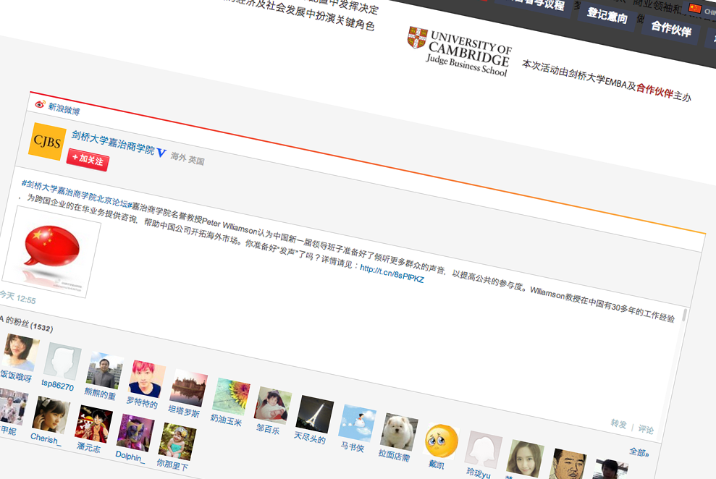Image resolution: width=716 pixels, height=479 pixels.
Task: Click the 今天 12:55 post timestamp
Action: click(17, 297)
